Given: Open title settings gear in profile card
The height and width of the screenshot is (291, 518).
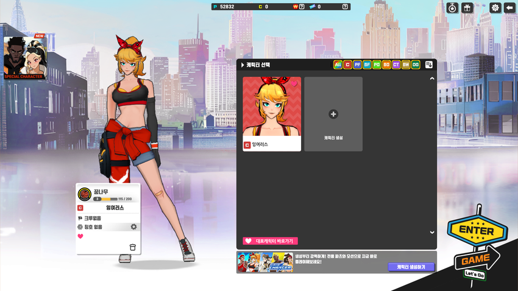Looking at the screenshot, I should (133, 226).
